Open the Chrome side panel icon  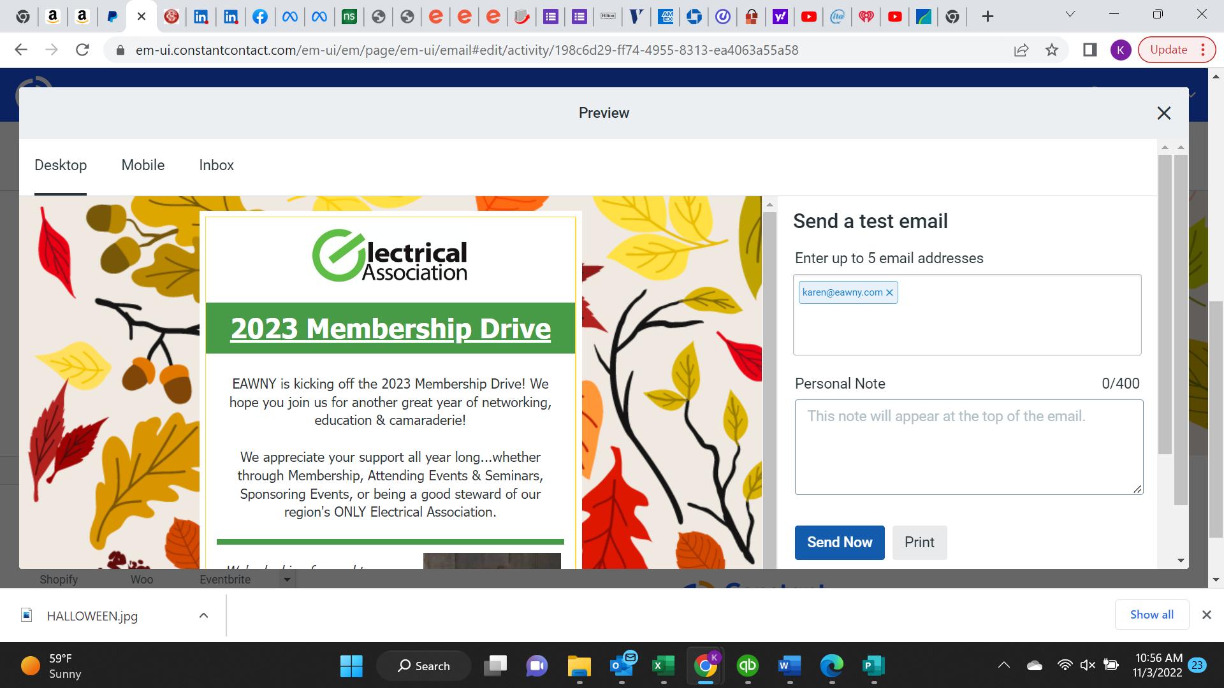[1089, 50]
